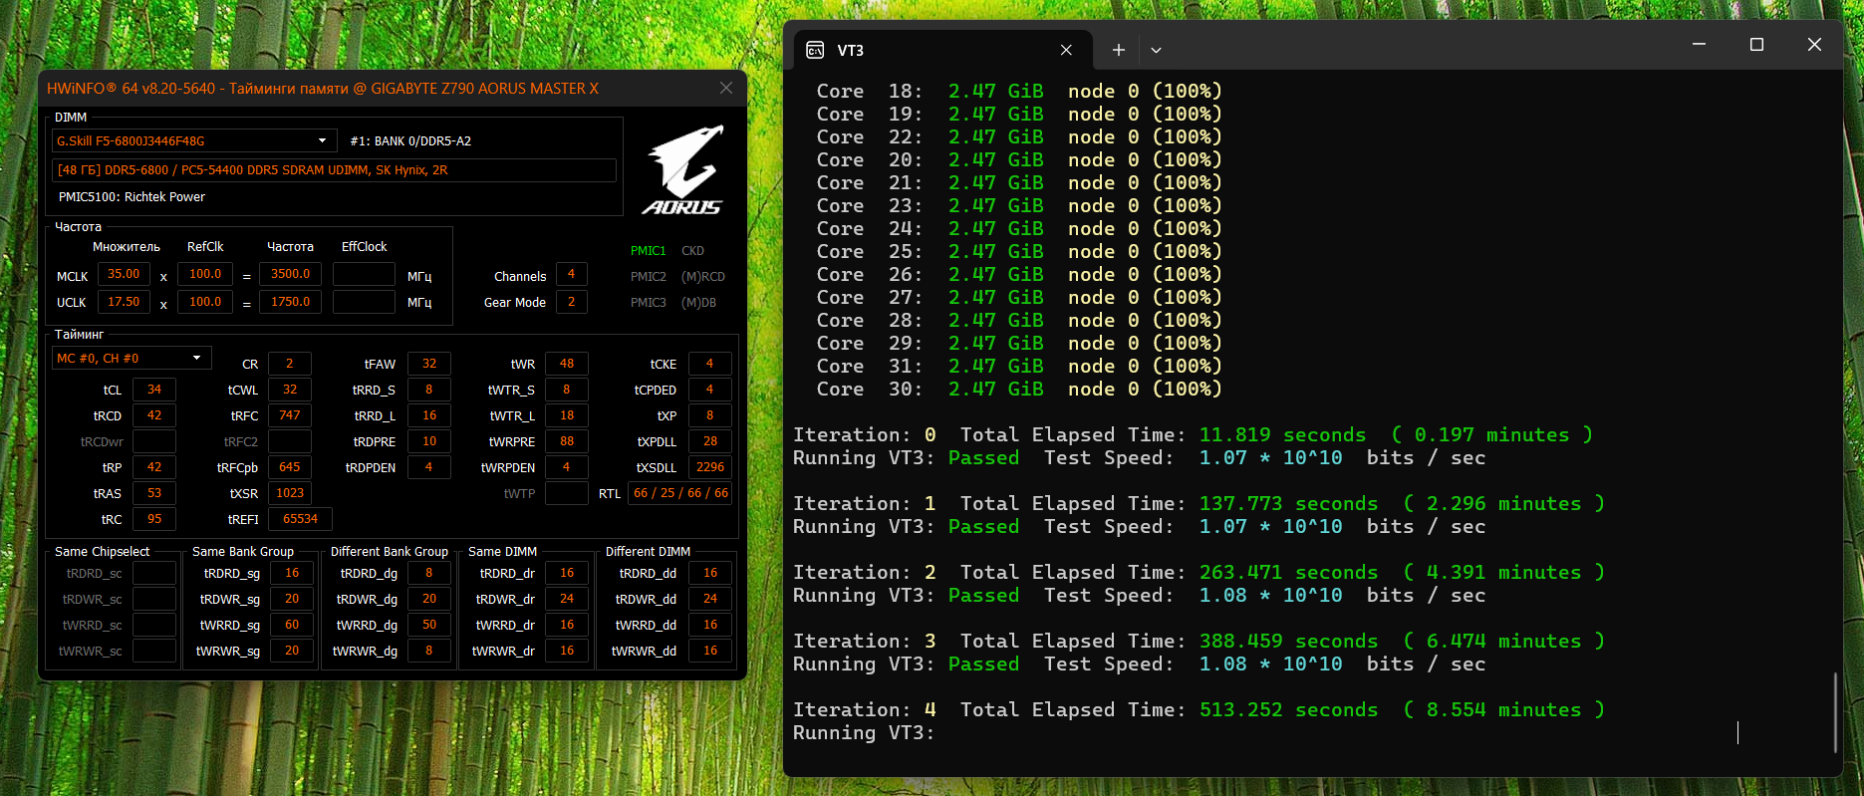Click the tWTR_L value 18
The image size is (1864, 796).
click(x=567, y=415)
